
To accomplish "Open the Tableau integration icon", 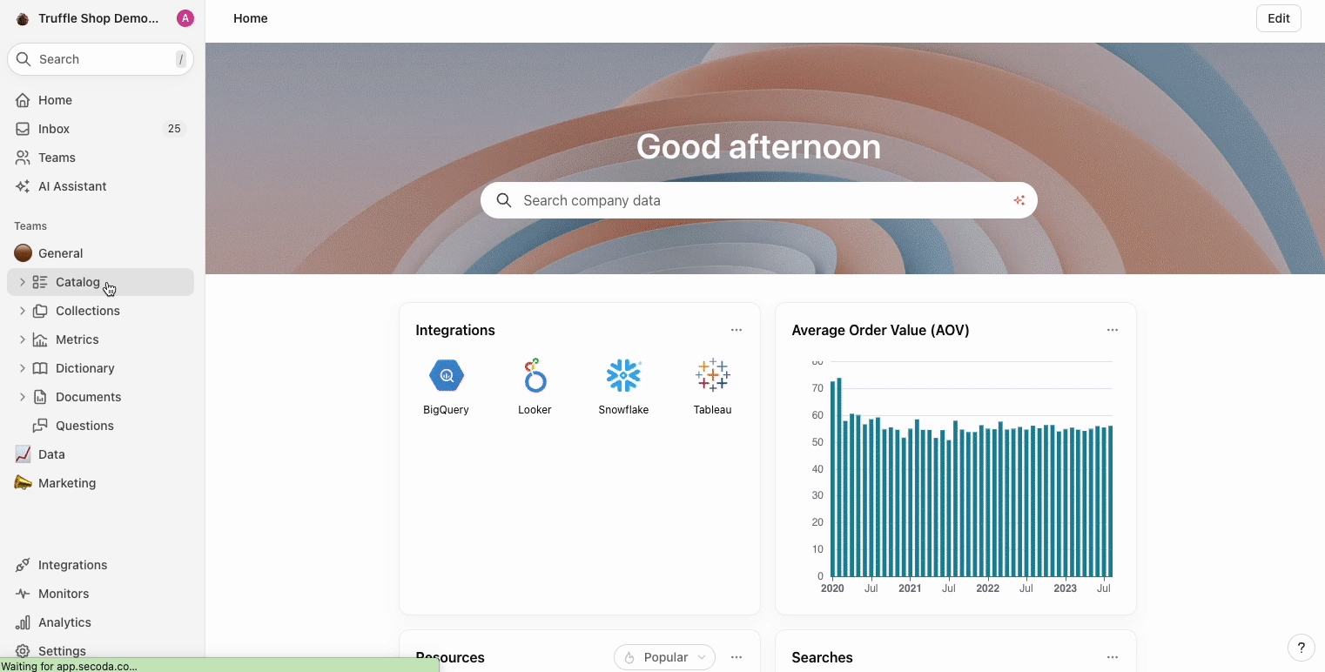I will (712, 376).
